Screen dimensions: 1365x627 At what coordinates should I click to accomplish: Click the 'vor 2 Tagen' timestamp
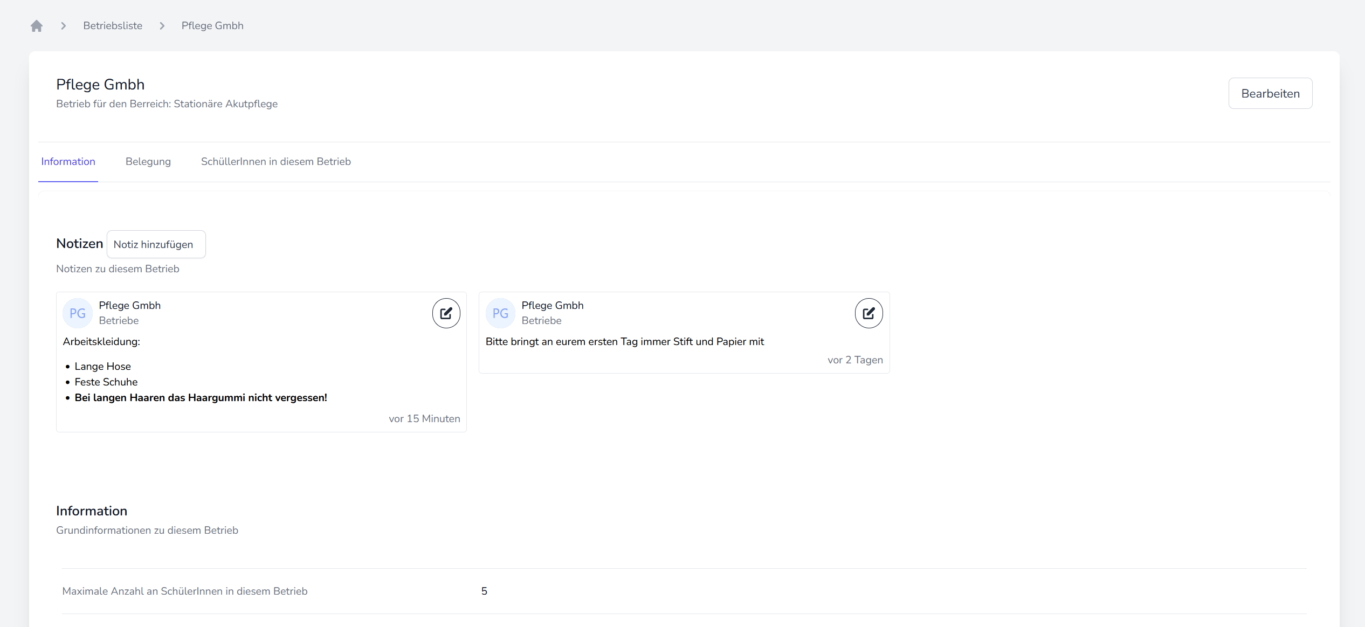pyautogui.click(x=855, y=360)
